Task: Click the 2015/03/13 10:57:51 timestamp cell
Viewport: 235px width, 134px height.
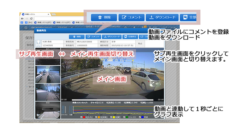Action: pos(123,45)
